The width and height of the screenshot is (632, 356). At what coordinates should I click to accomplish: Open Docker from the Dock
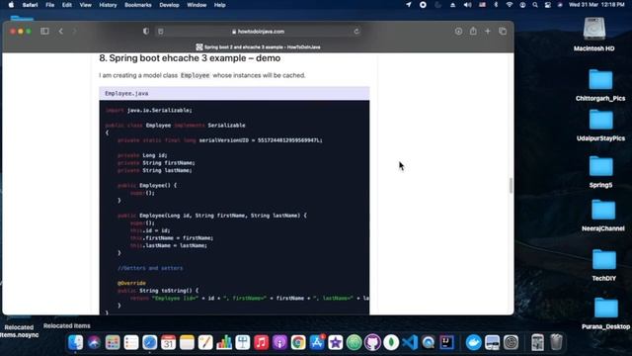(474, 342)
